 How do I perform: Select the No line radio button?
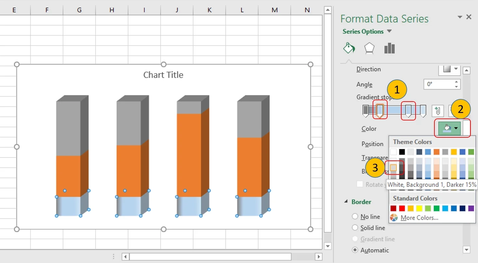click(x=355, y=216)
